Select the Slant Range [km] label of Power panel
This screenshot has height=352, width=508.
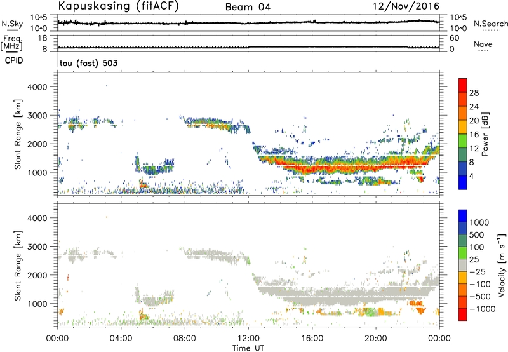(18, 134)
